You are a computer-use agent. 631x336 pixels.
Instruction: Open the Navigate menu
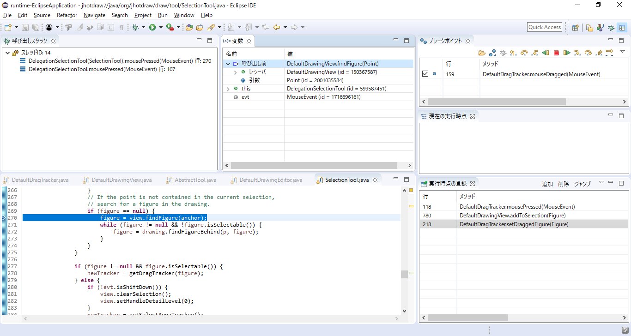pyautogui.click(x=94, y=15)
